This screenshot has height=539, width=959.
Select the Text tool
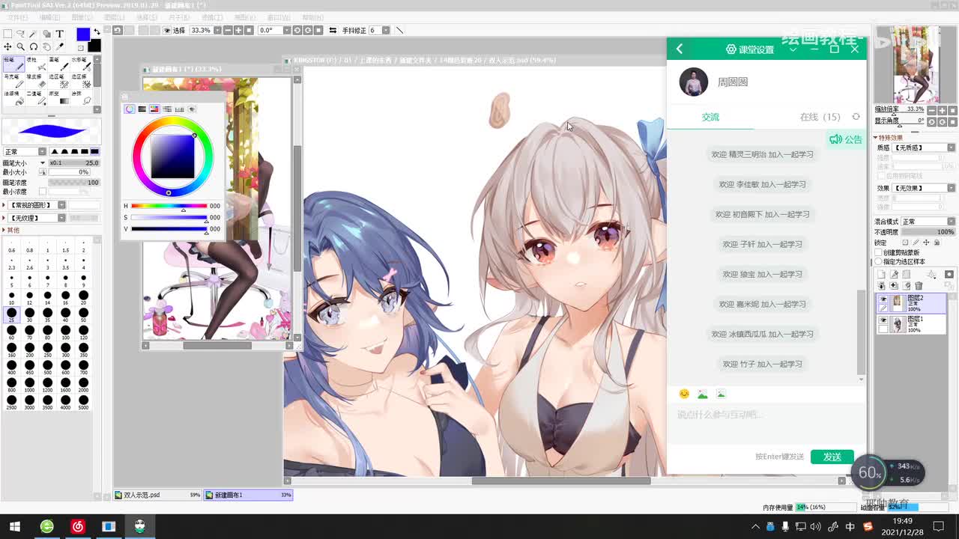pos(59,34)
